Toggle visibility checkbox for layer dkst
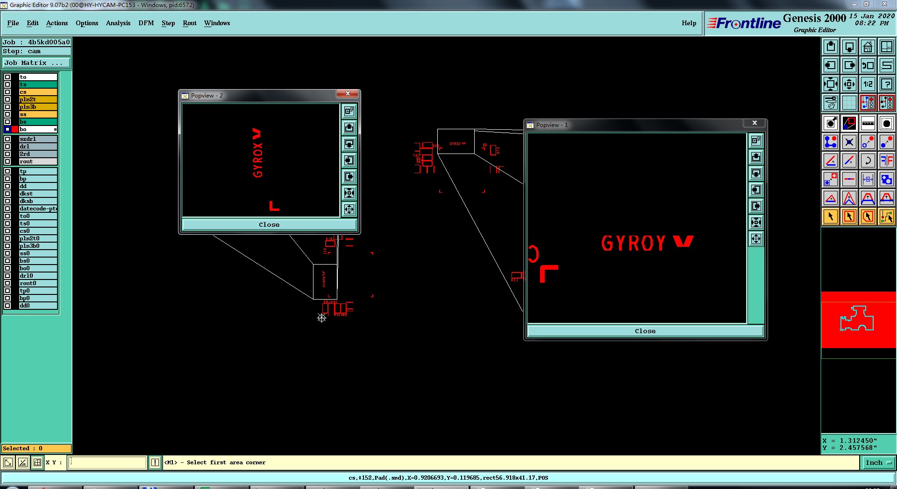This screenshot has height=489, width=897. click(7, 194)
